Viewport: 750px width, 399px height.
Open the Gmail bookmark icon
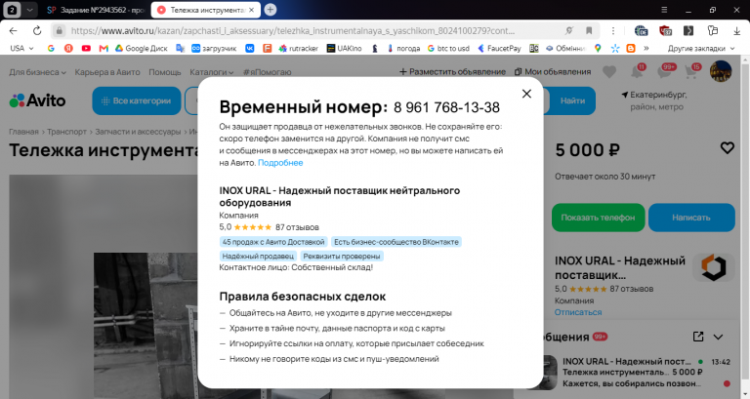[104, 48]
